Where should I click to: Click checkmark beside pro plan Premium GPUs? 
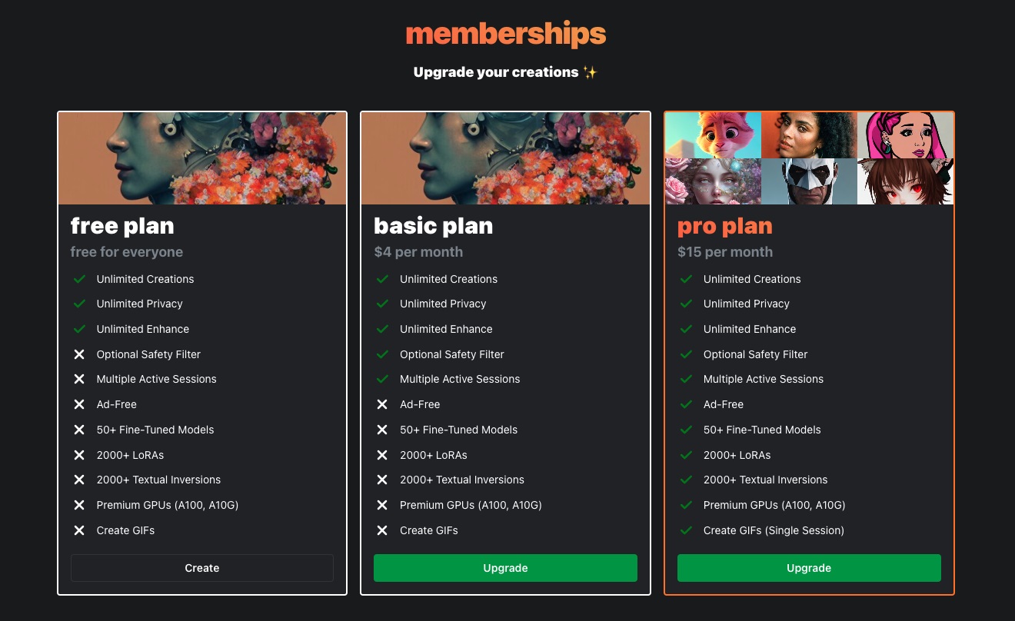686,505
